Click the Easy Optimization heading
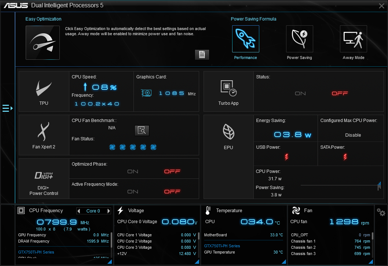The height and width of the screenshot is (266, 388). 43,19
